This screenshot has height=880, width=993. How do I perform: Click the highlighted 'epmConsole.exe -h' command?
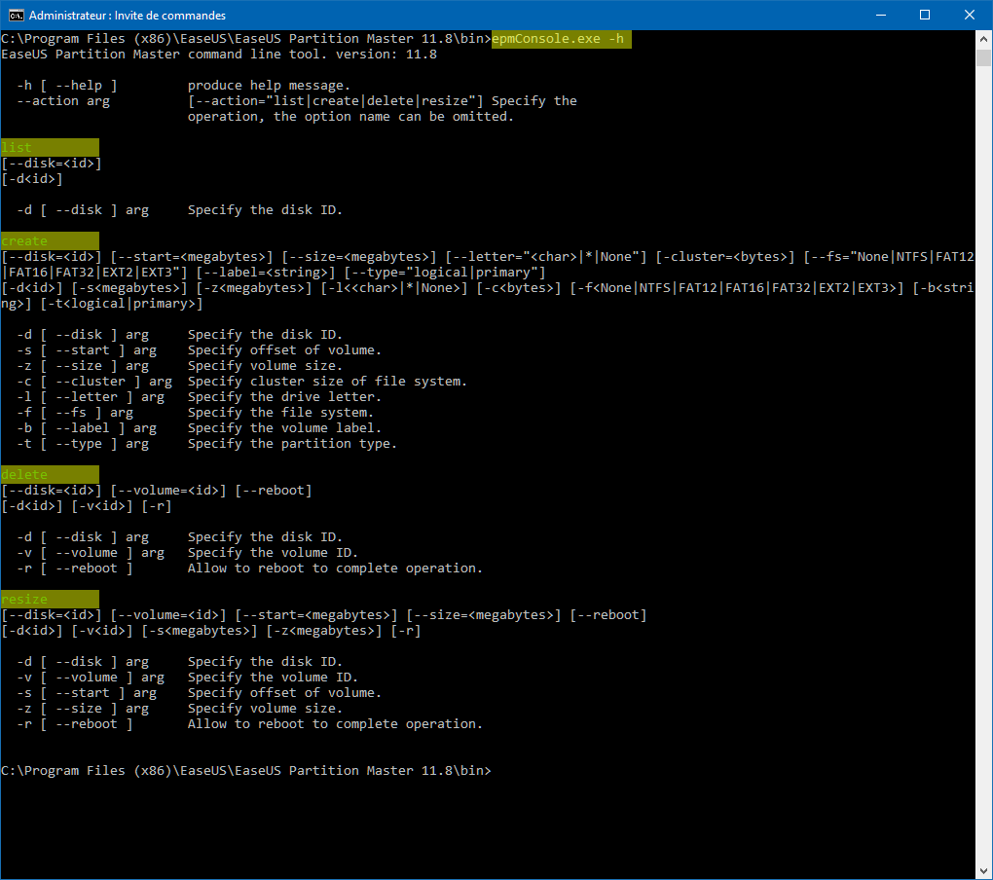pyautogui.click(x=561, y=39)
